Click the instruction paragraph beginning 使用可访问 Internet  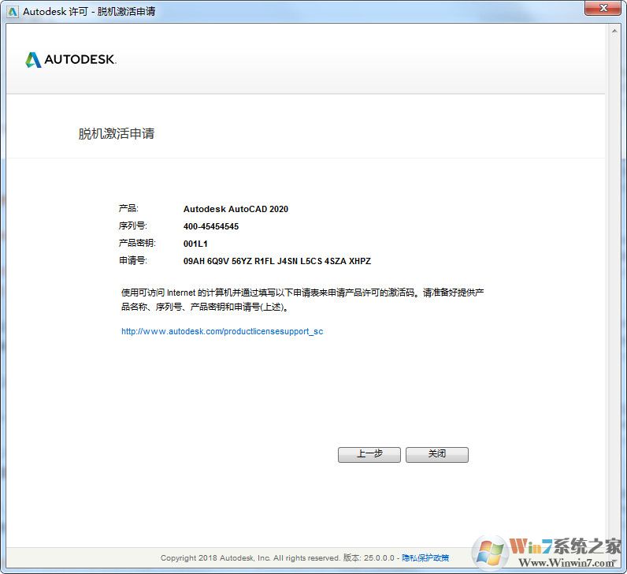[302, 300]
